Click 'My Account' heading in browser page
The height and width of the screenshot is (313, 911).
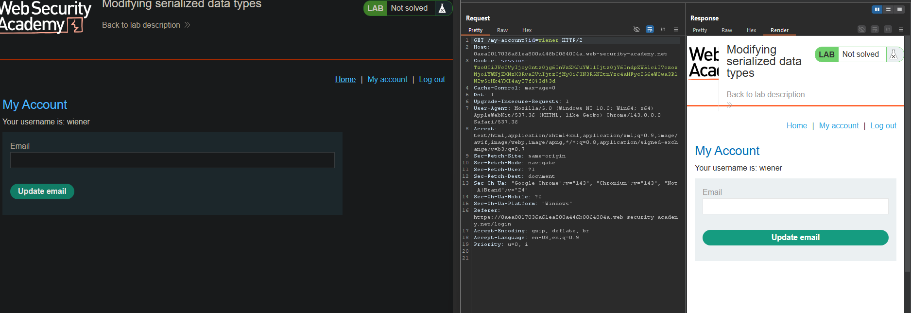(35, 104)
